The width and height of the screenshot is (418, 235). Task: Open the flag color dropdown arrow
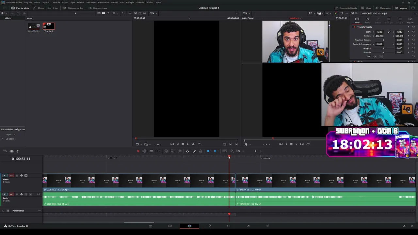211,151
